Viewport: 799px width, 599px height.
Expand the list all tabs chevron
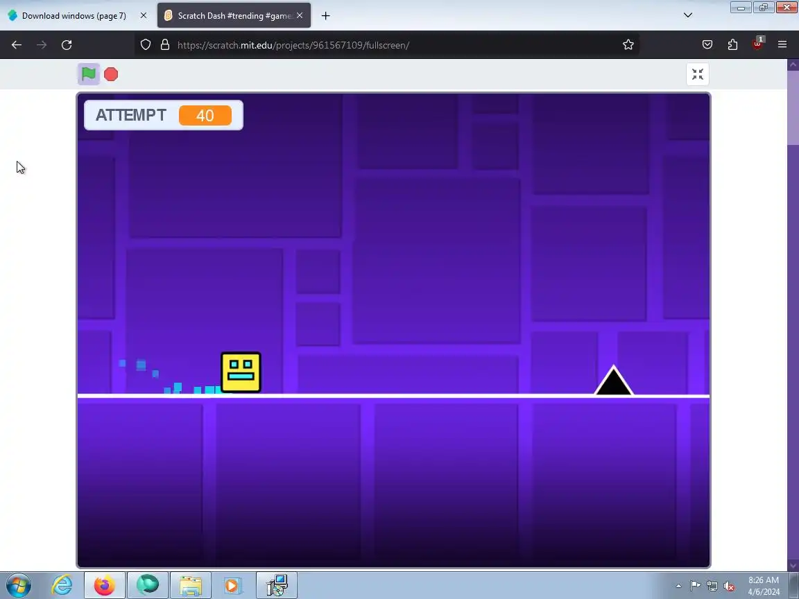click(688, 15)
